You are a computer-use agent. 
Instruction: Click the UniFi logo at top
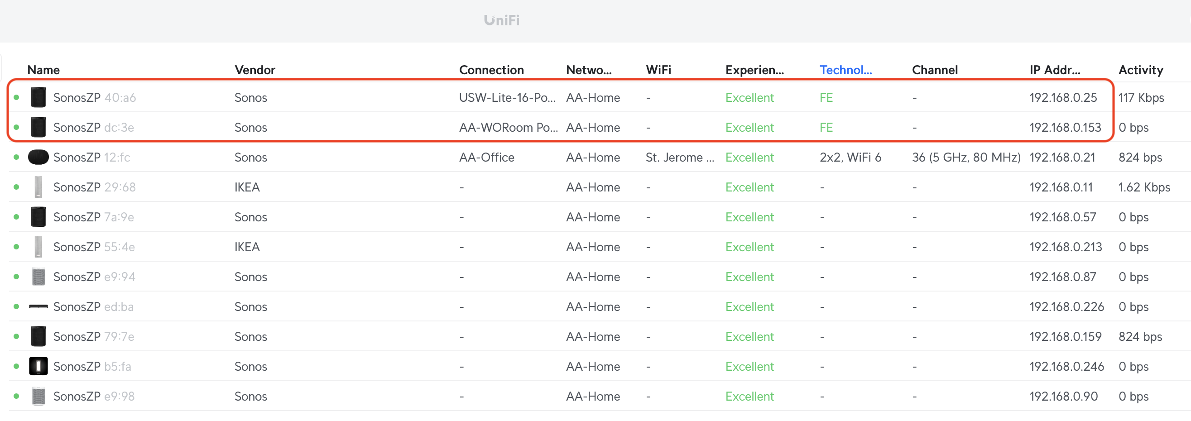(502, 20)
